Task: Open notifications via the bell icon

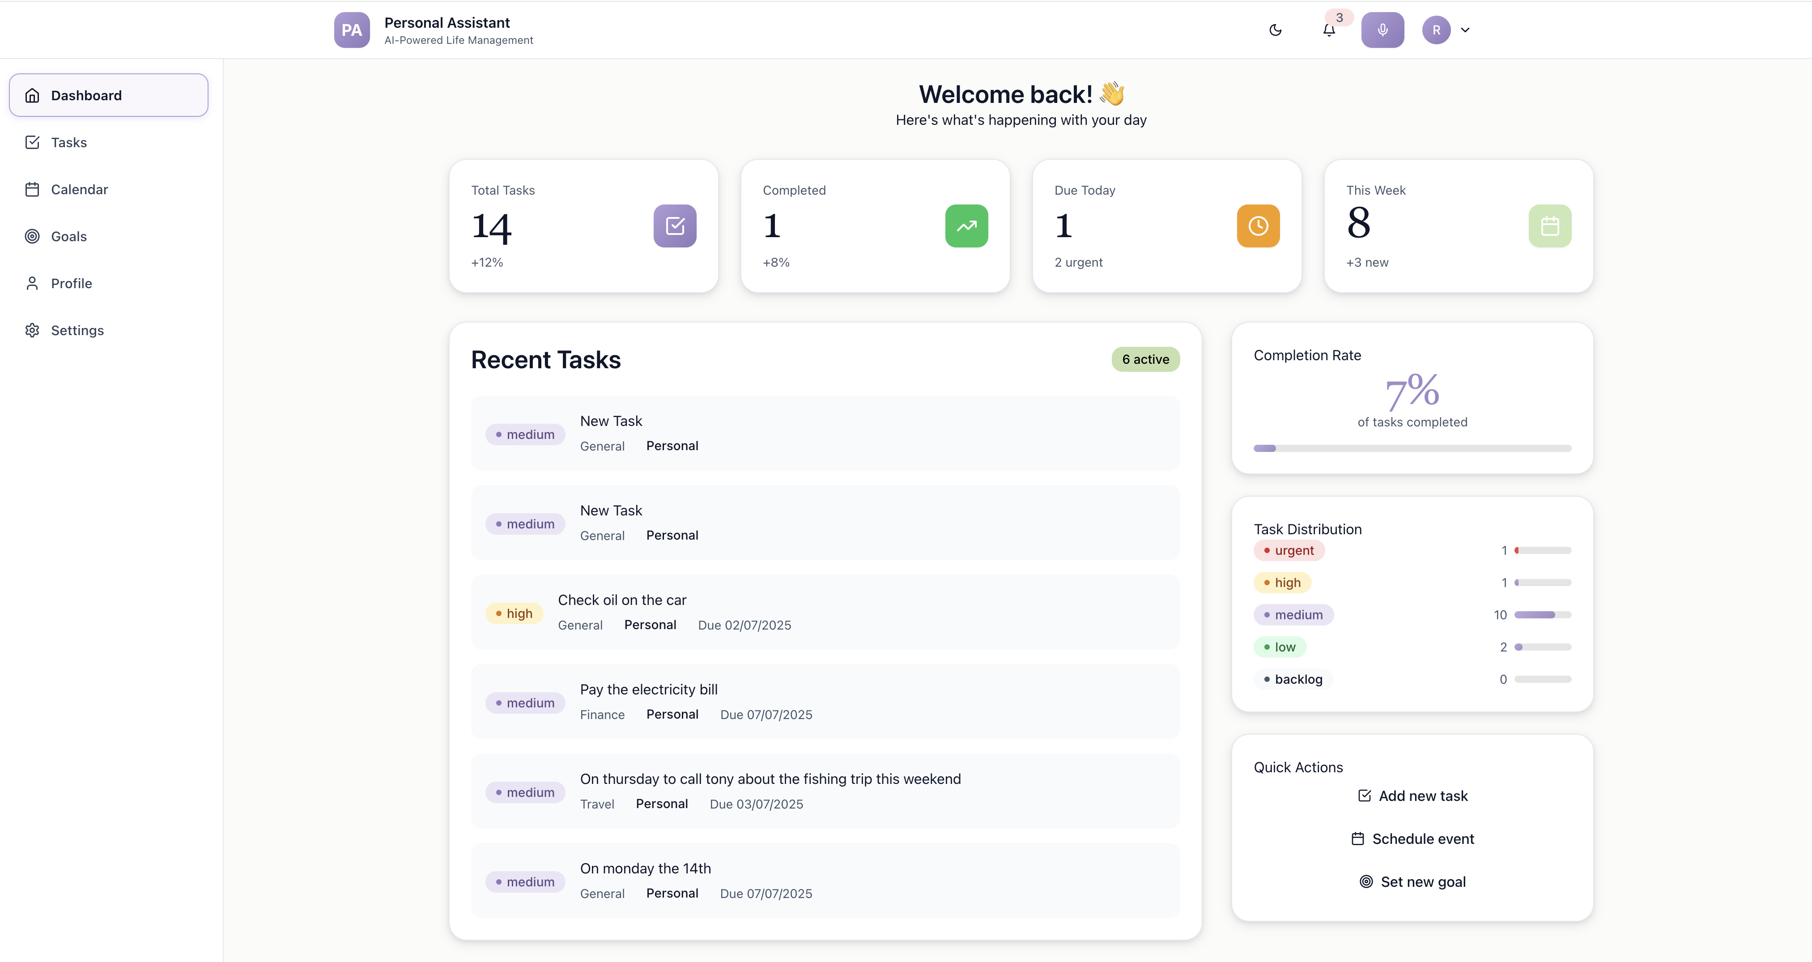Action: click(x=1328, y=30)
